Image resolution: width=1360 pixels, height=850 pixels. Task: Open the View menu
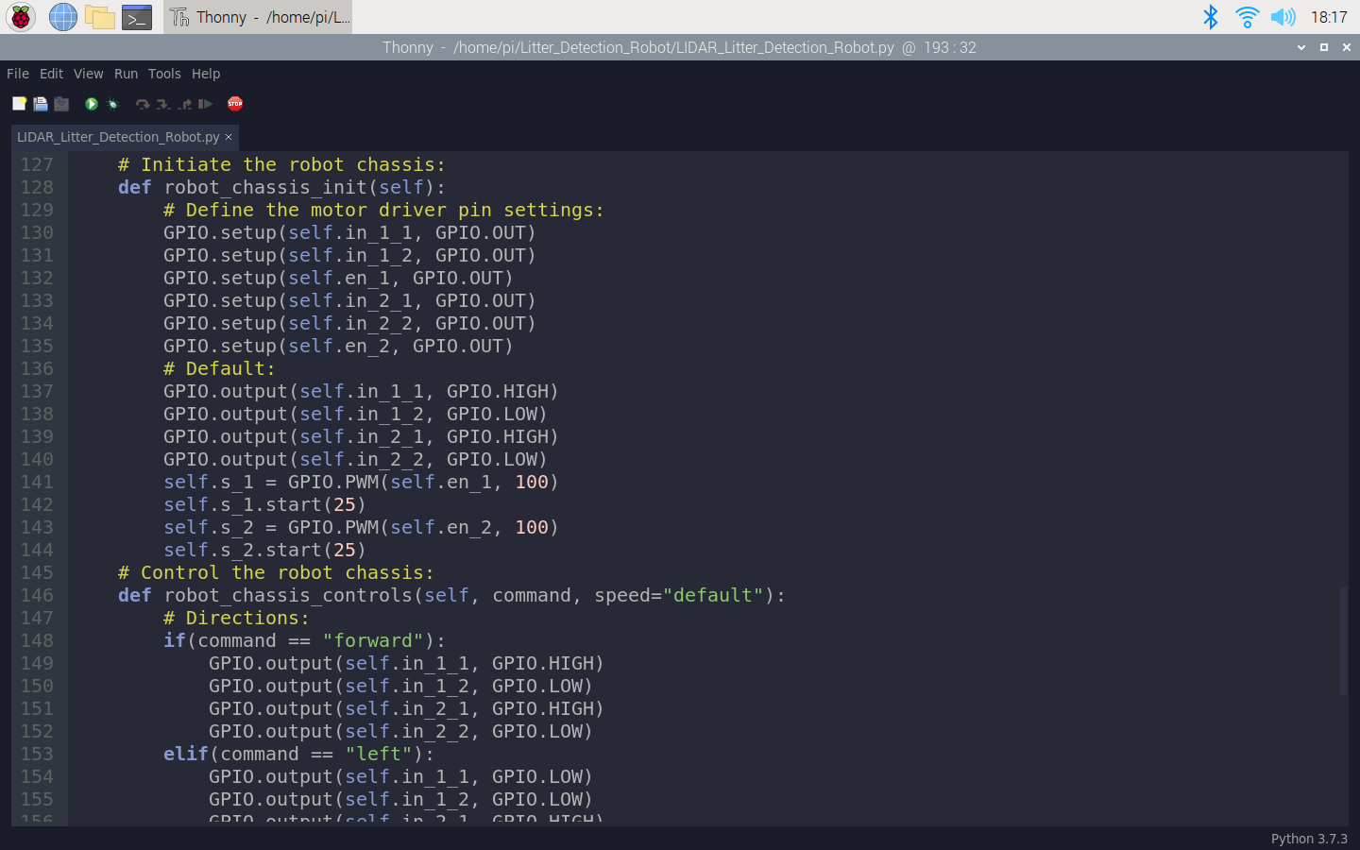tap(88, 74)
